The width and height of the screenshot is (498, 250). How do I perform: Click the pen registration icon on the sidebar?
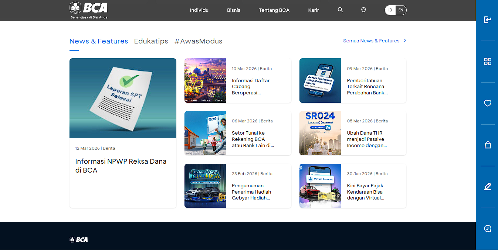(487, 186)
